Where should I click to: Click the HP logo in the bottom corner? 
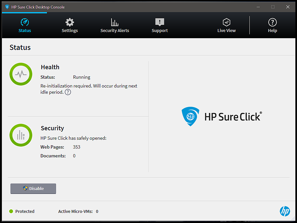(x=285, y=211)
